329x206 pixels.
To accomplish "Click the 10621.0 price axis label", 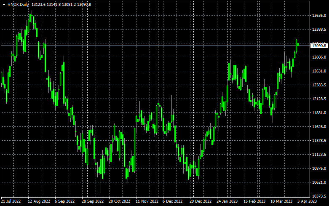I will click(x=319, y=182).
